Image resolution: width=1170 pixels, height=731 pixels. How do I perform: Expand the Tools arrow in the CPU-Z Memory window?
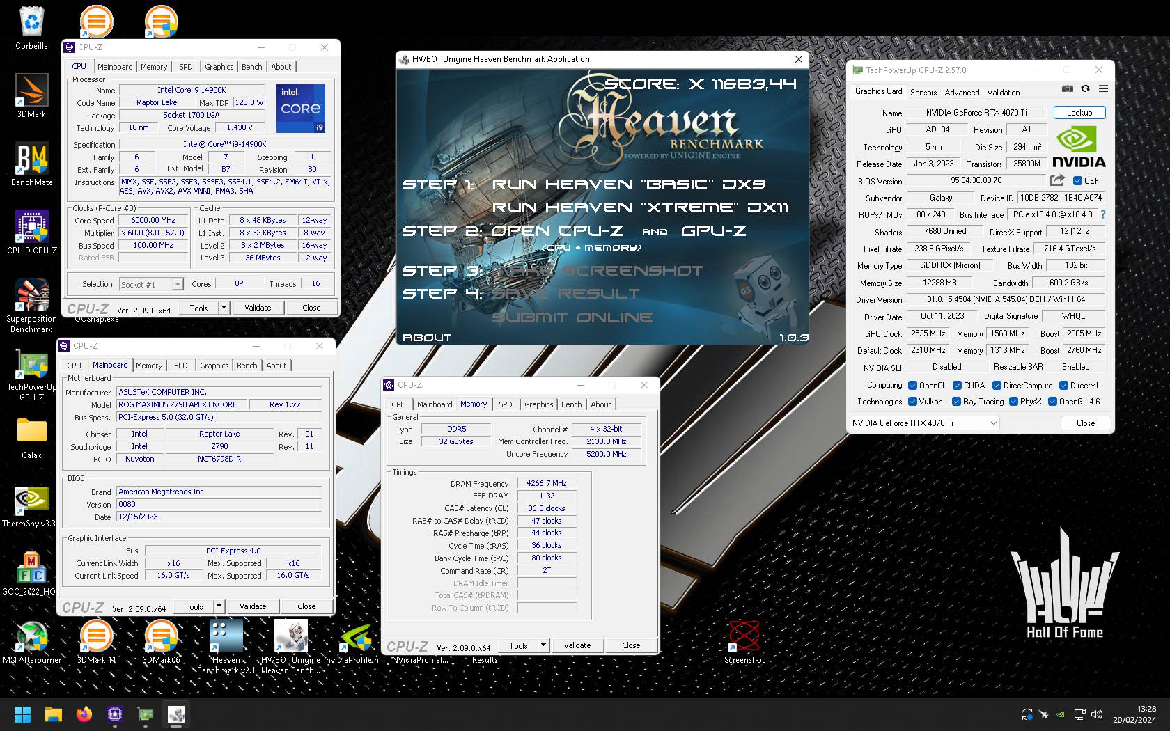pyautogui.click(x=543, y=645)
